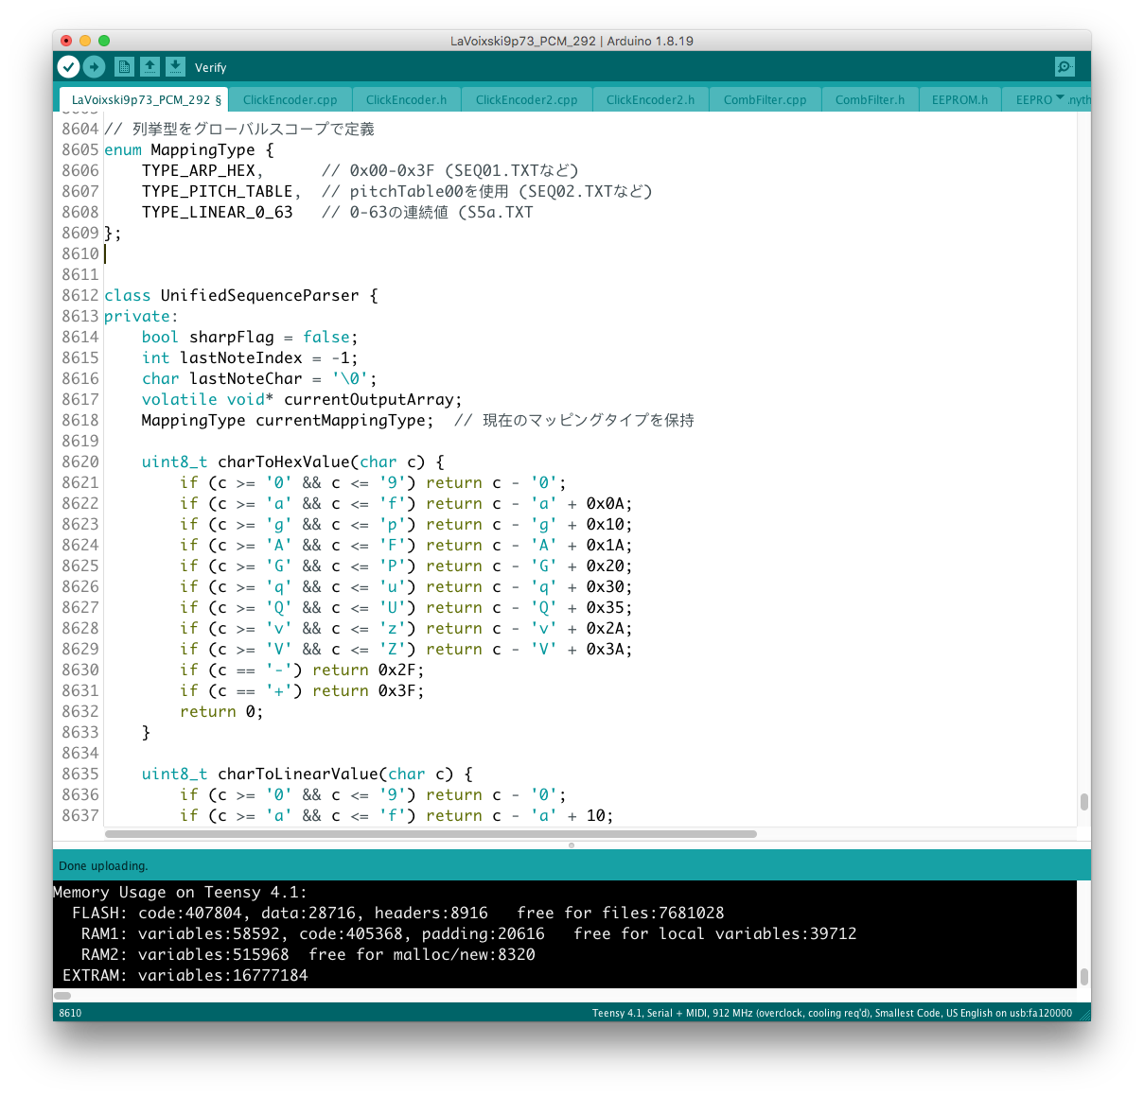The image size is (1144, 1097).
Task: Switch to the ClickEncoder.cpp tab
Action: point(290,99)
